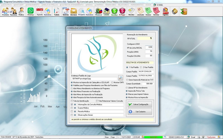Check the Receita Médica row checkbox

[x=72, y=111]
